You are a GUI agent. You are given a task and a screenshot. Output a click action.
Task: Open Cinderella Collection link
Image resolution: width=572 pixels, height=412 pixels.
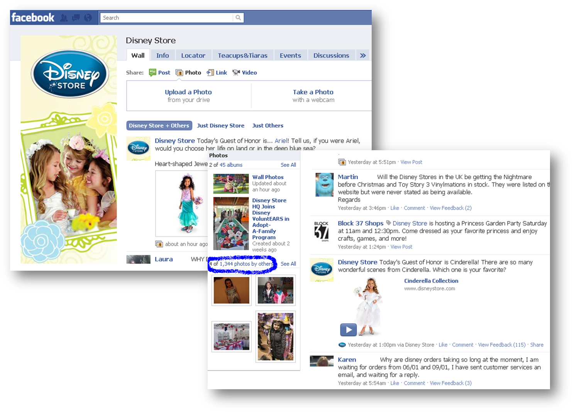431,281
